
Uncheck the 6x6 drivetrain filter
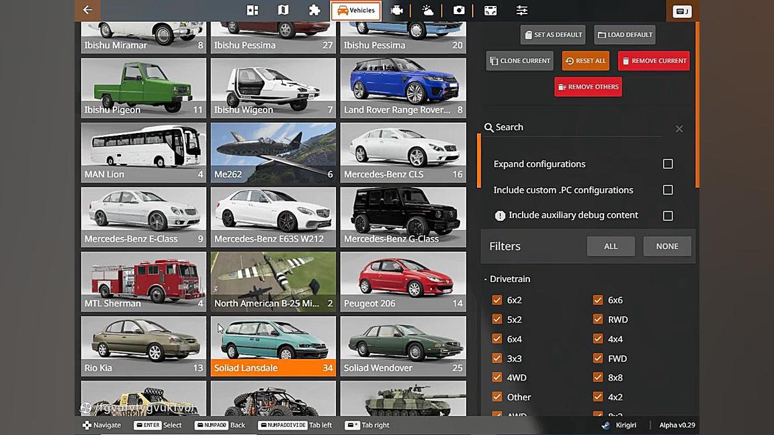pos(598,300)
